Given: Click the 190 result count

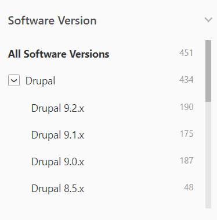Looking at the screenshot, I should coord(187,107).
